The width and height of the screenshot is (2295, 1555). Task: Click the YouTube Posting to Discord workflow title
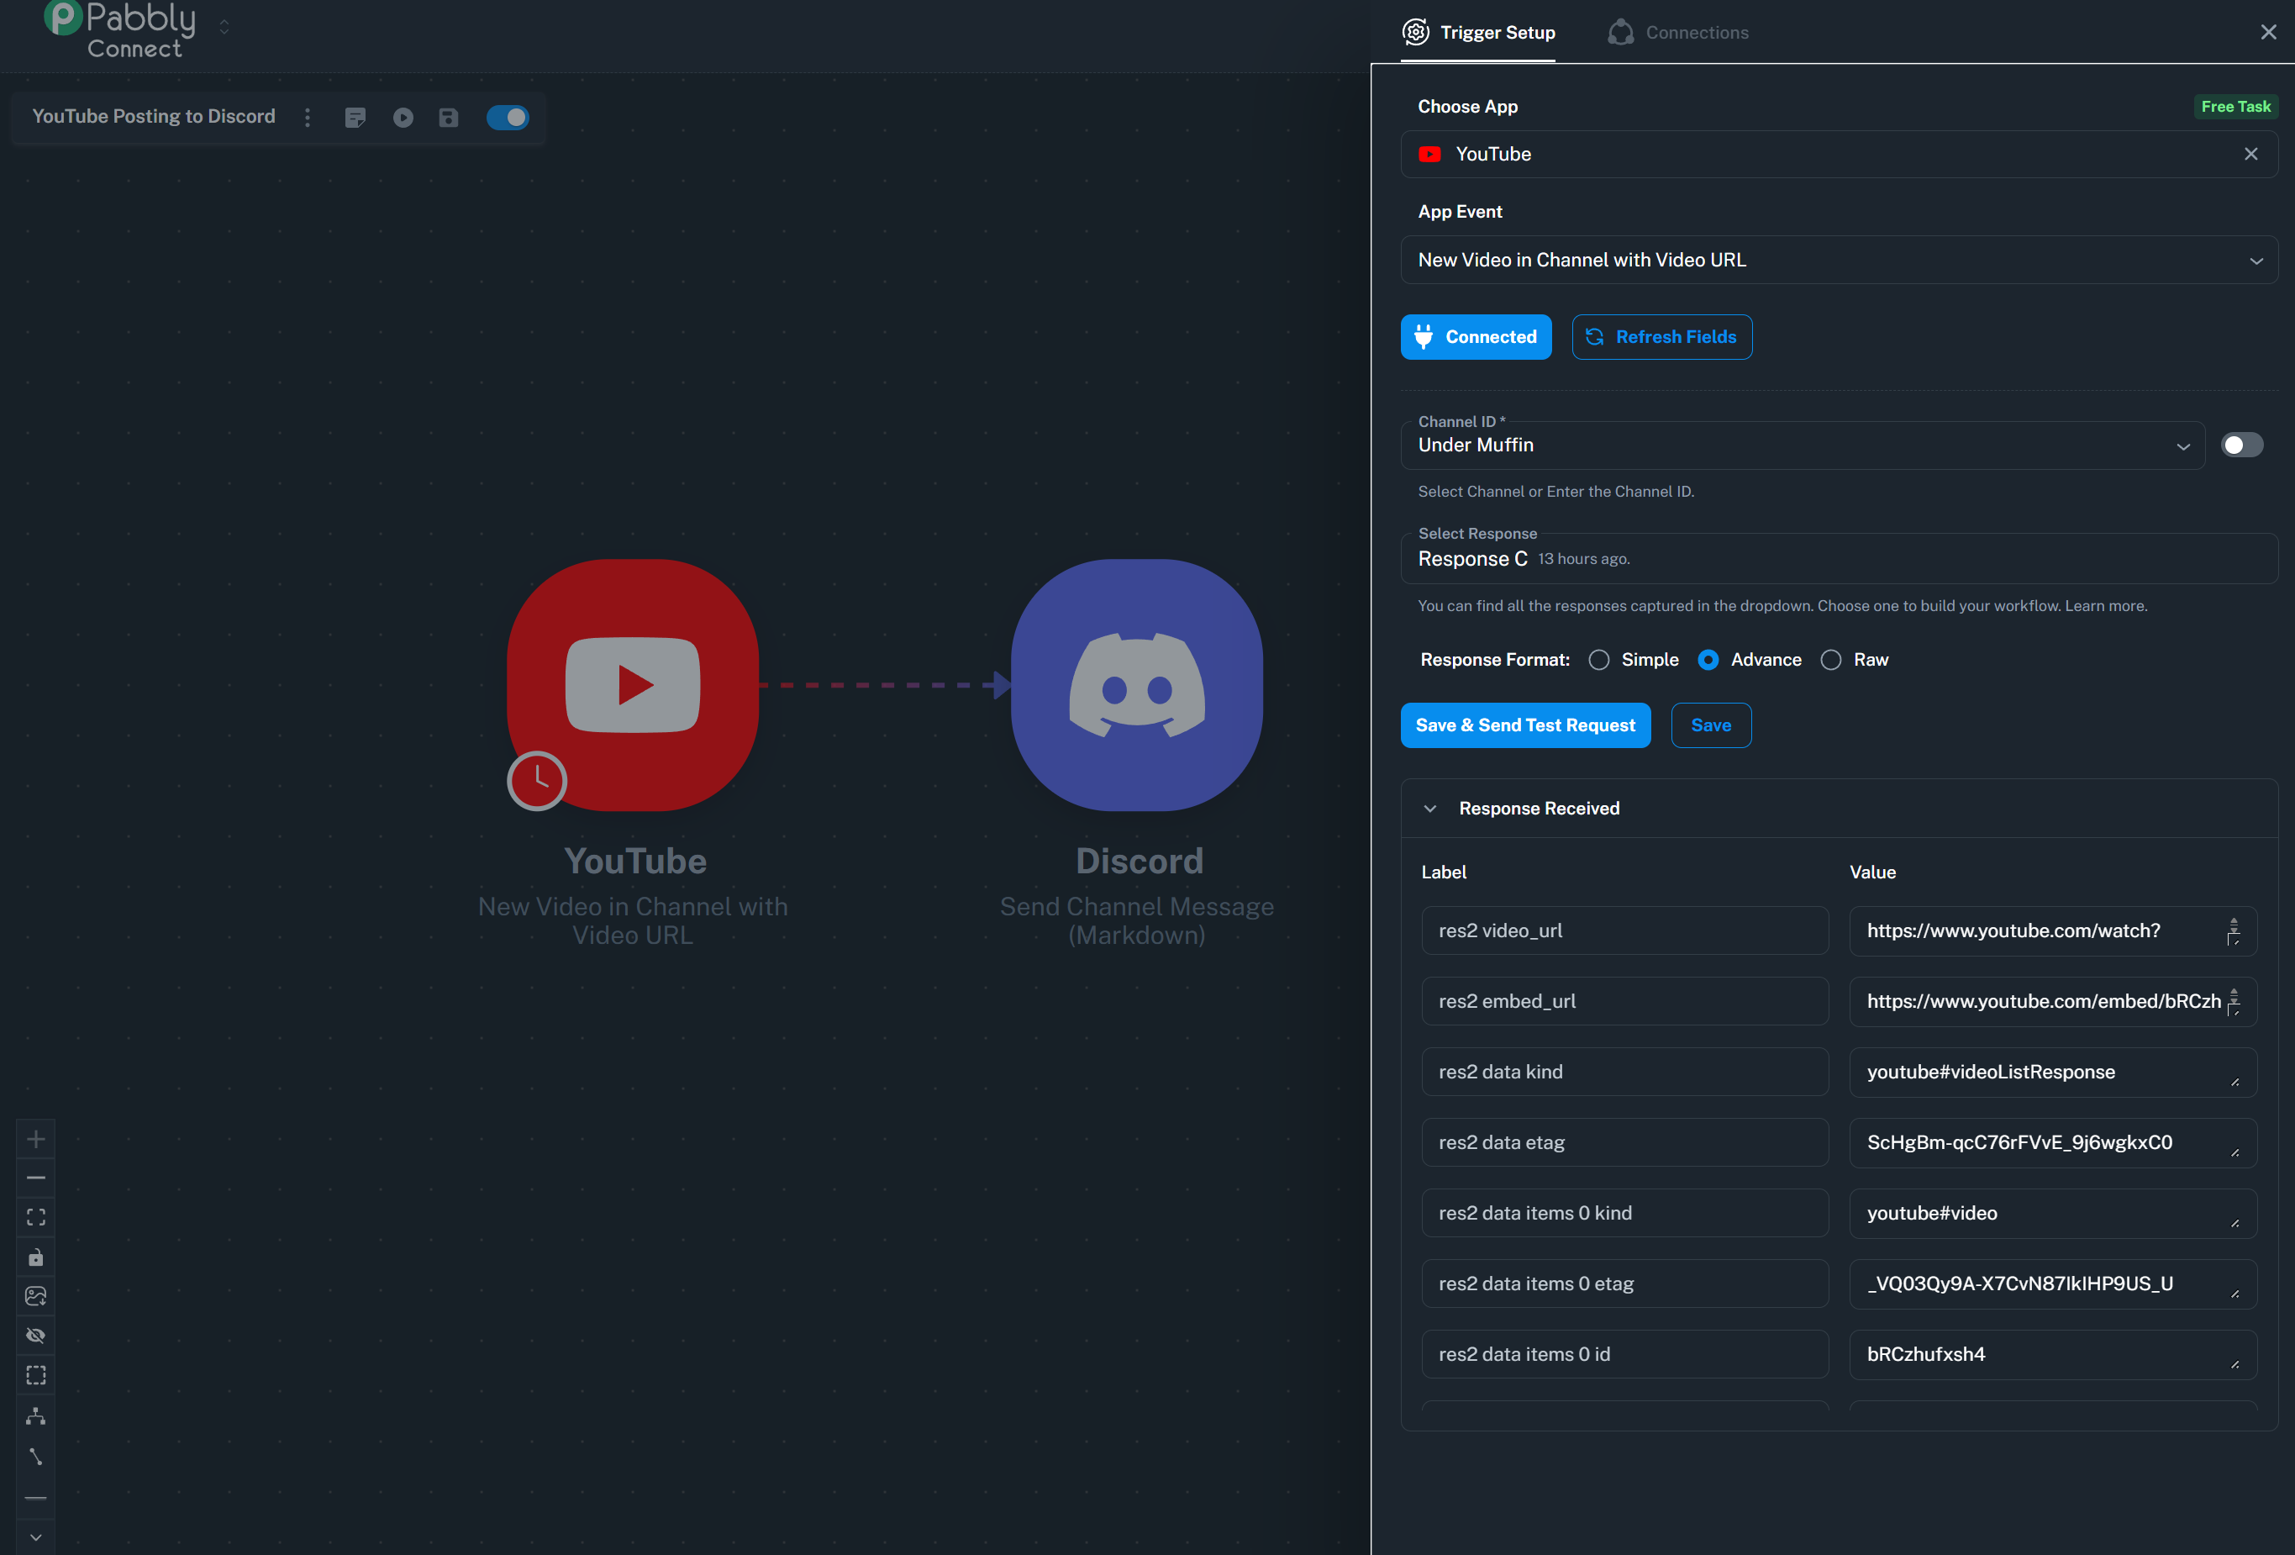[154, 117]
